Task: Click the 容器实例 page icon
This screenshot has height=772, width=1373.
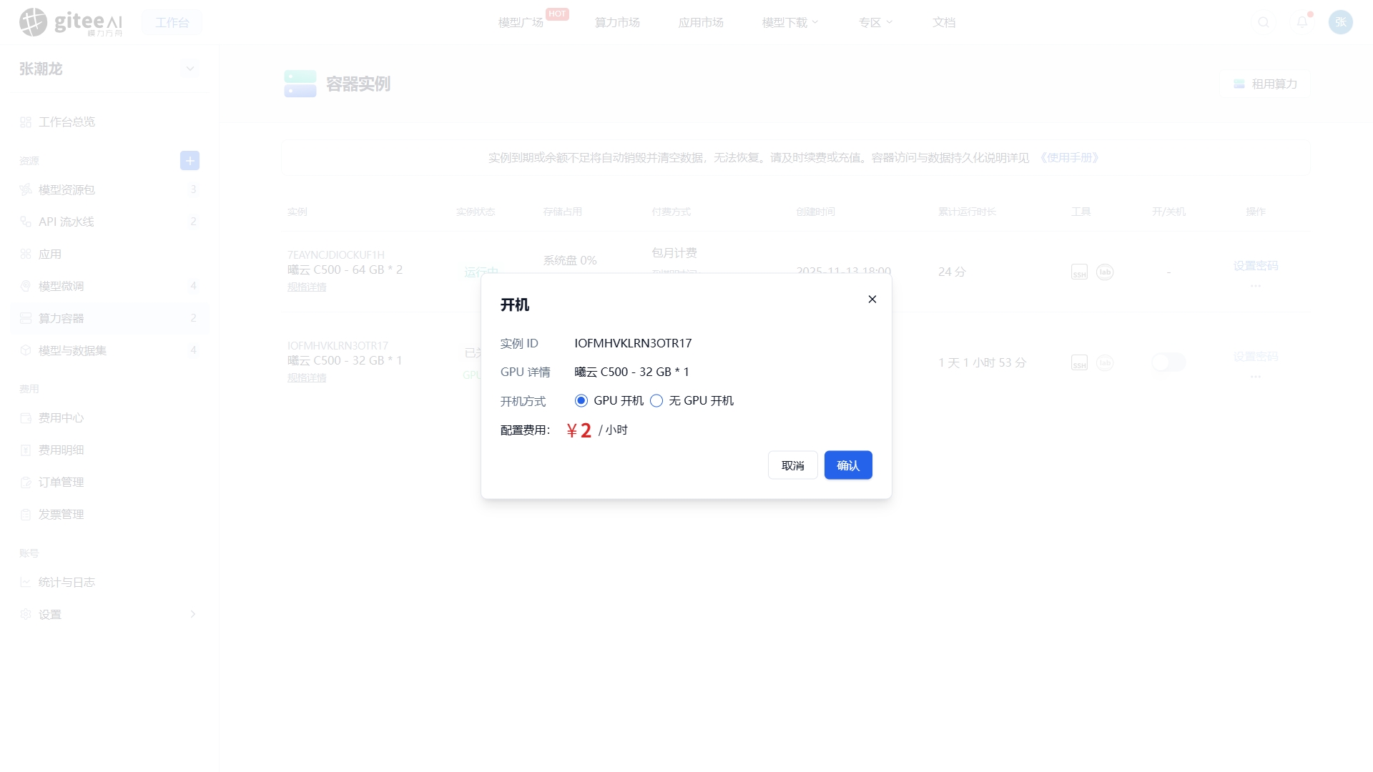Action: click(x=300, y=84)
